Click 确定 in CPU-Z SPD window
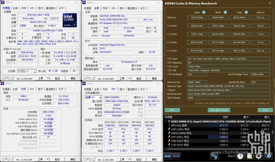Screen dimensions: 275x162 tap(154, 159)
